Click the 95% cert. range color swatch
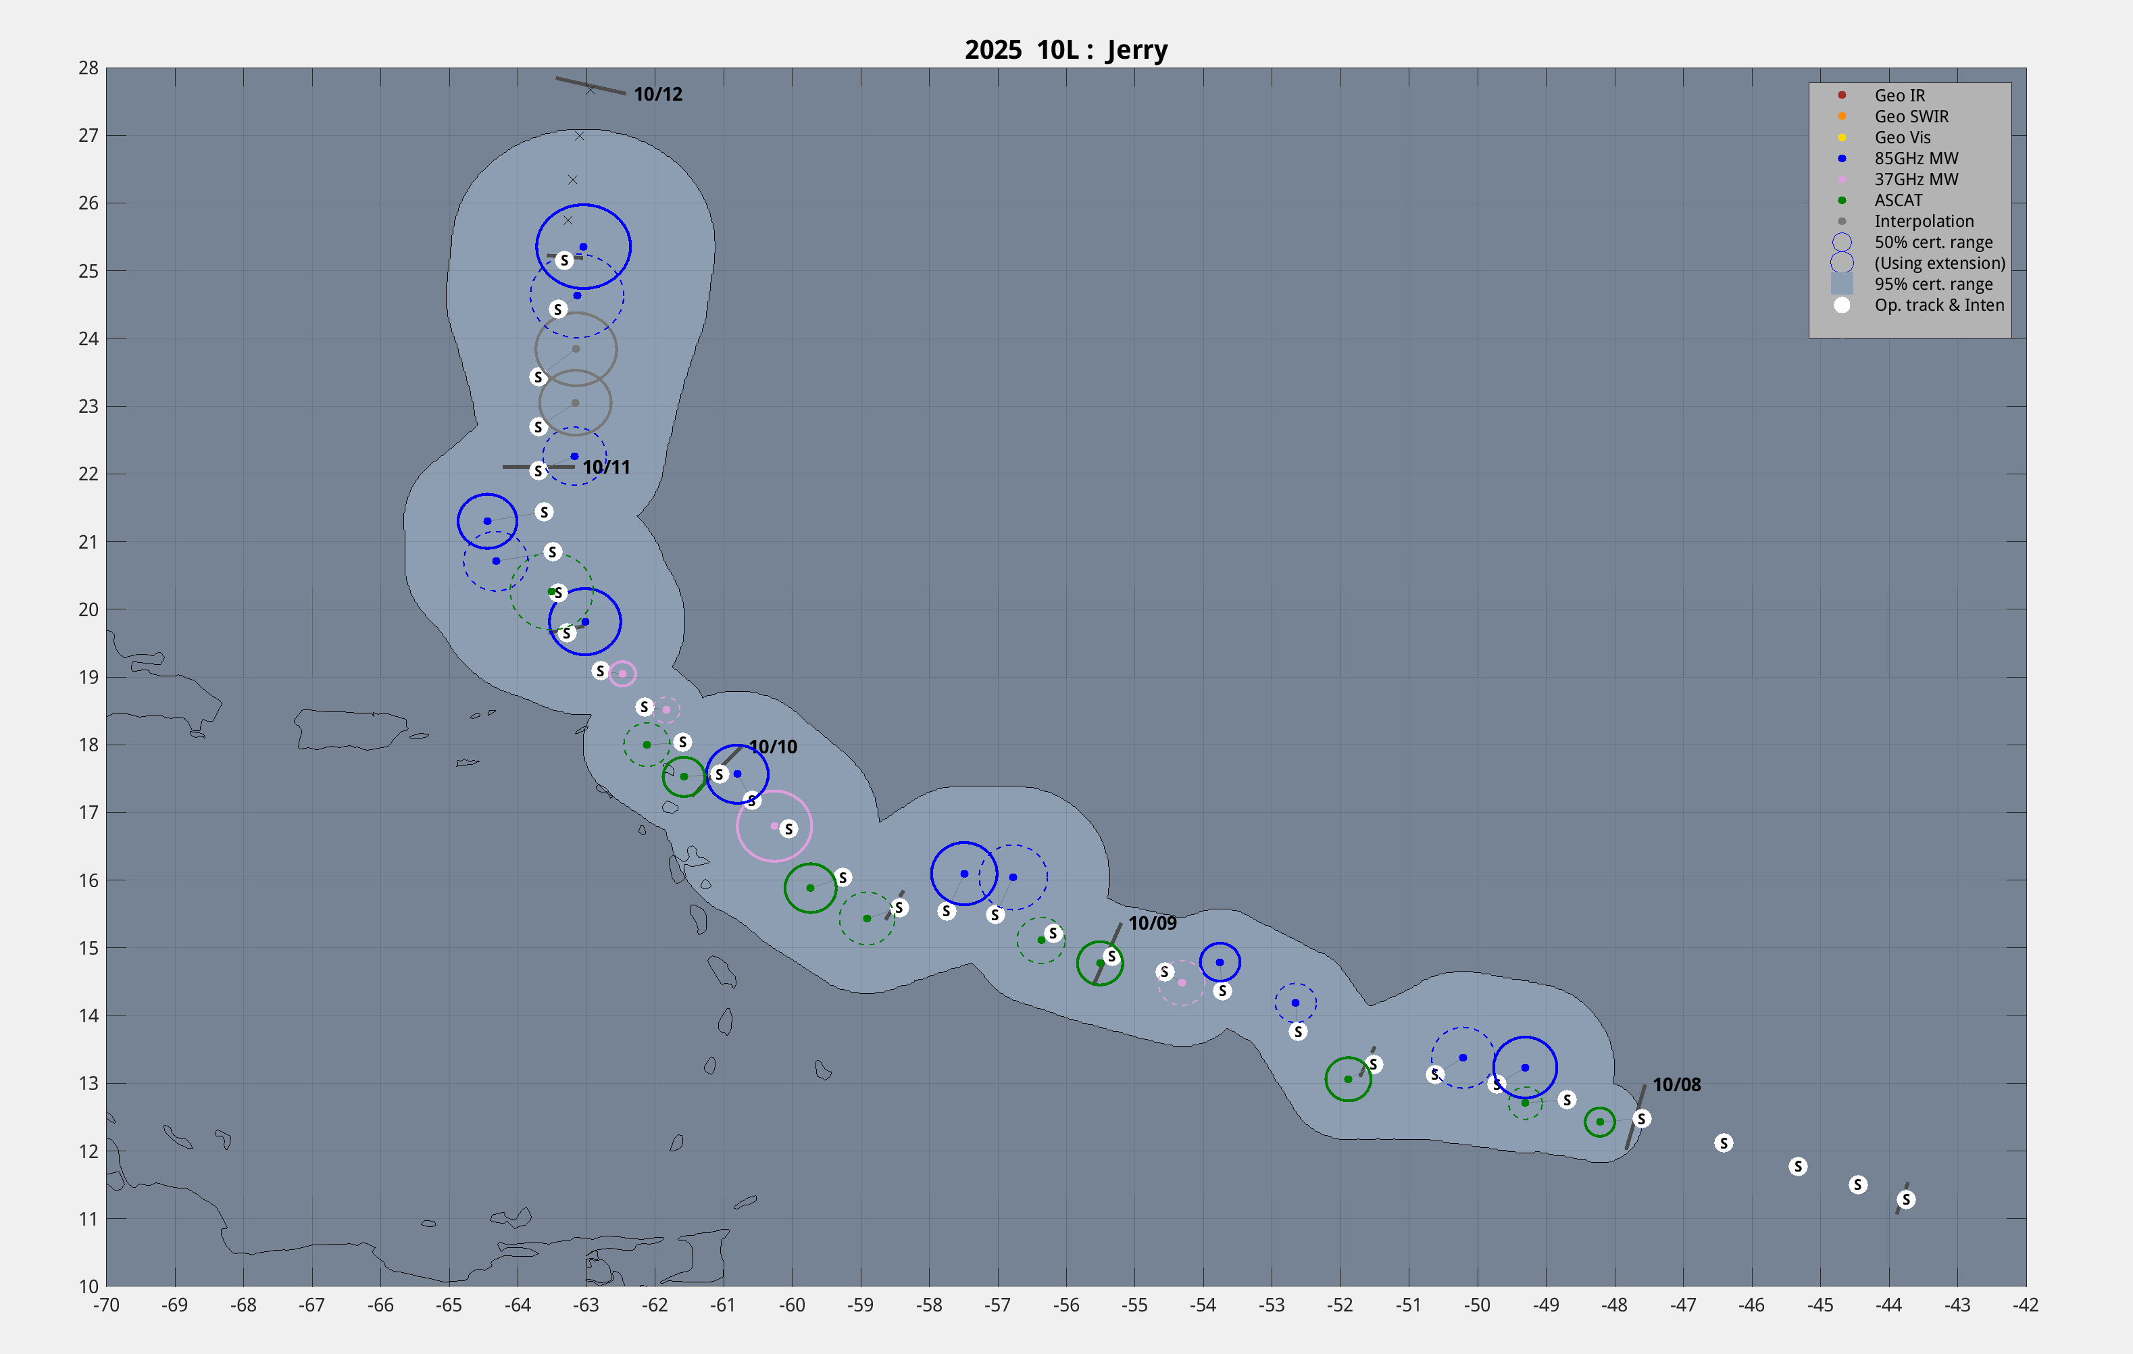The image size is (2133, 1354). point(1842,283)
